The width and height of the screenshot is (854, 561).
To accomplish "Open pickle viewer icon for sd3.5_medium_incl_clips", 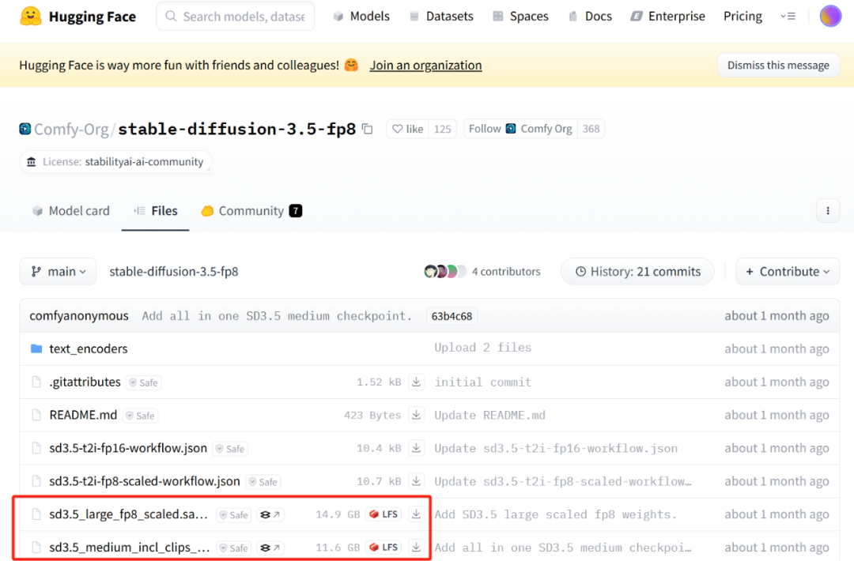I will (x=270, y=548).
